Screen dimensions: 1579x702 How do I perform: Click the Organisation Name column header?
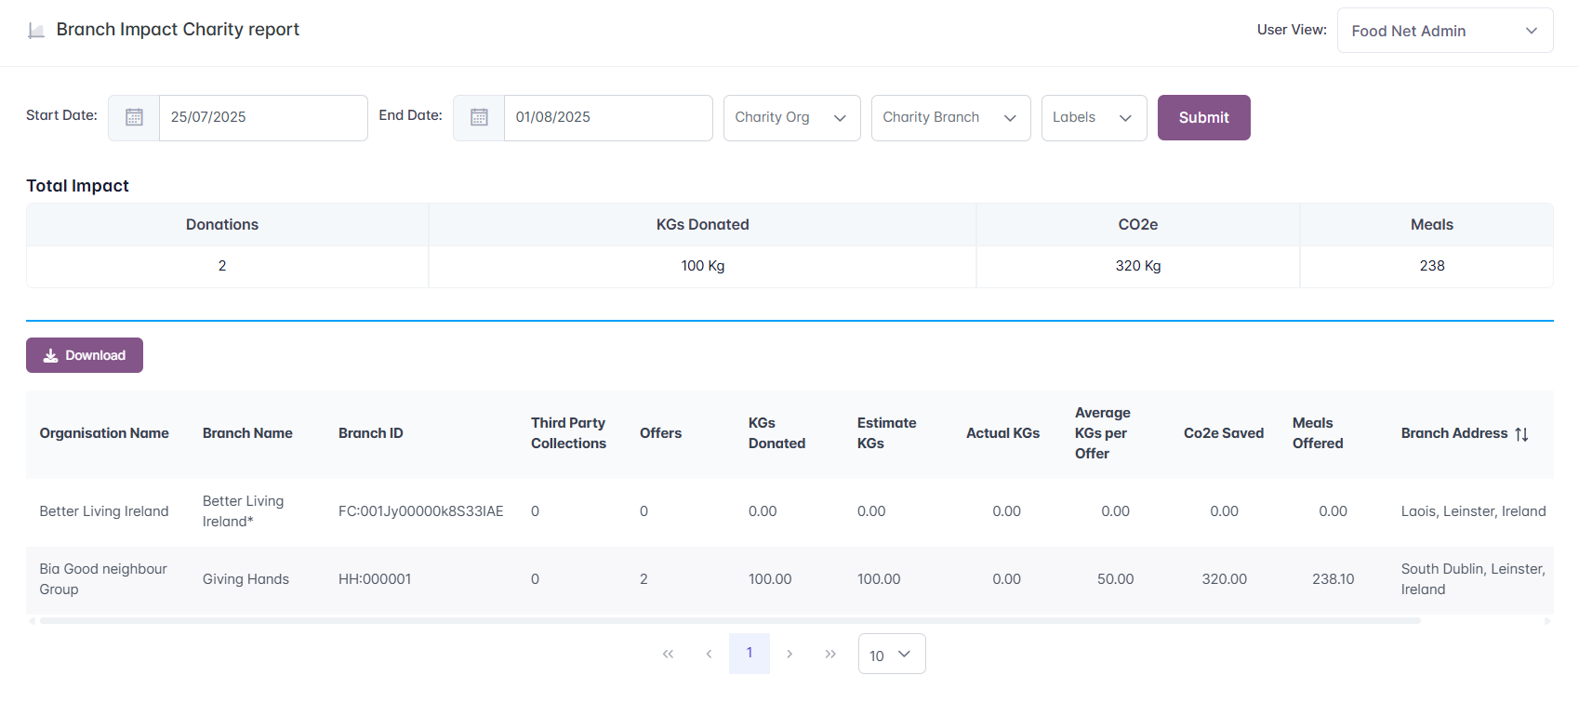104,433
